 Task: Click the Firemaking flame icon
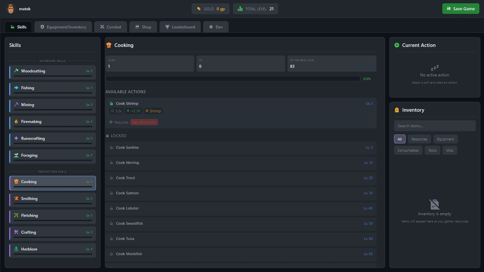(16, 121)
